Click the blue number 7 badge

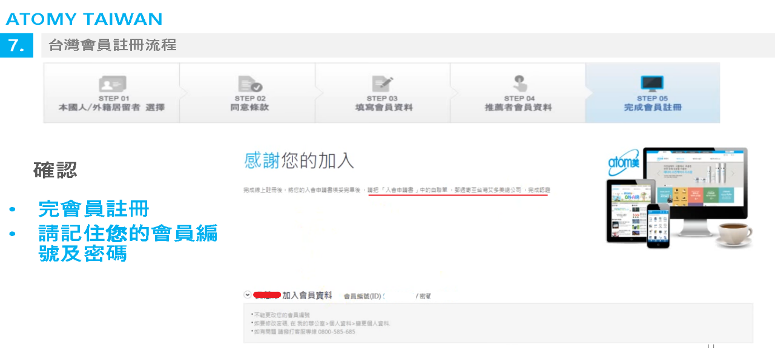coord(17,46)
